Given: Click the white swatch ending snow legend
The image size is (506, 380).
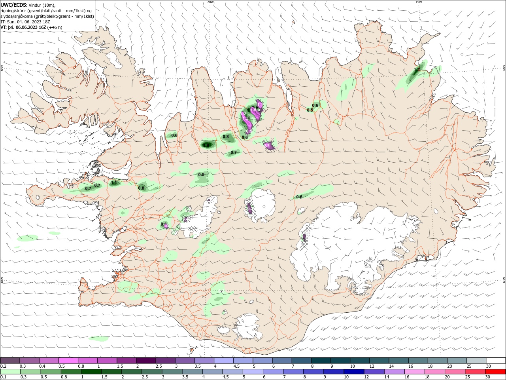Looking at the screenshot, I should 496,361.
